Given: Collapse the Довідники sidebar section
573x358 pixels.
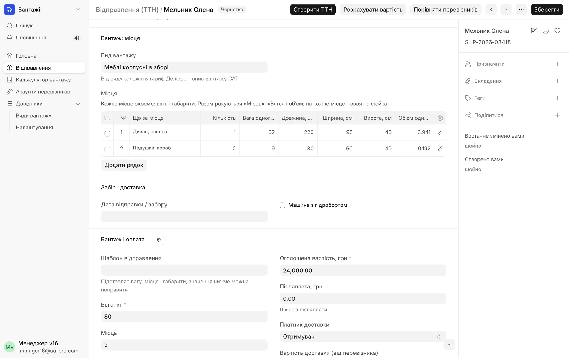Looking at the screenshot, I should click(78, 105).
